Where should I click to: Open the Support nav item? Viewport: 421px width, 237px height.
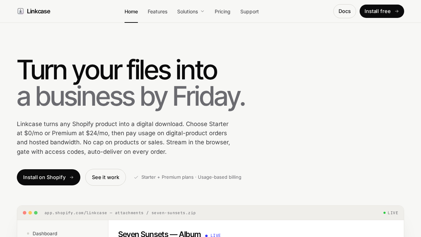(249, 12)
